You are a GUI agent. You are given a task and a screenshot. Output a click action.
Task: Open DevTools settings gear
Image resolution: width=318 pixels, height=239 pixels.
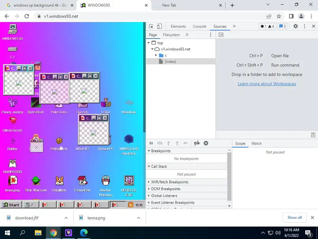[296, 26]
